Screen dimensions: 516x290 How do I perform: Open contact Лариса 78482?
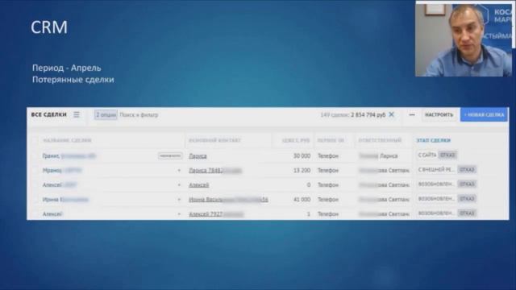(215, 170)
